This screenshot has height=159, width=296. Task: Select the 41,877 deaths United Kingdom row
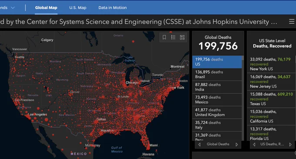click(217, 112)
